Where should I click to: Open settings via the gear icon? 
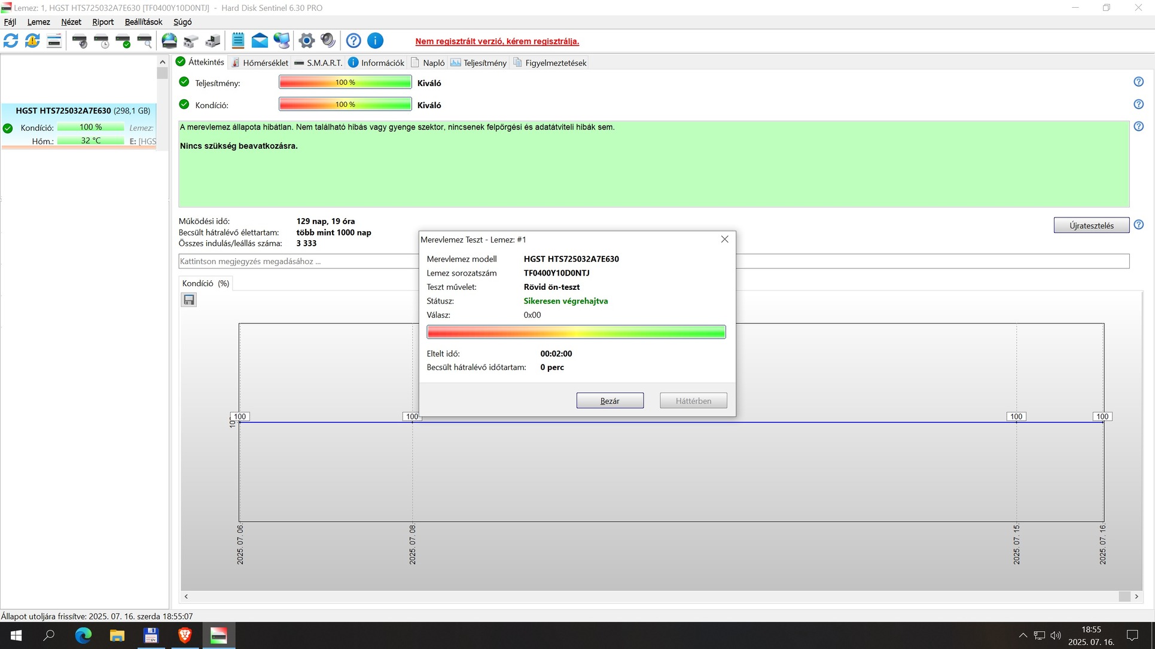[306, 41]
